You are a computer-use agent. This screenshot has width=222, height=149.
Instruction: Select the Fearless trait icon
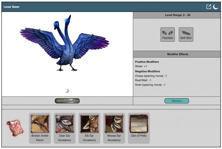click(x=168, y=34)
